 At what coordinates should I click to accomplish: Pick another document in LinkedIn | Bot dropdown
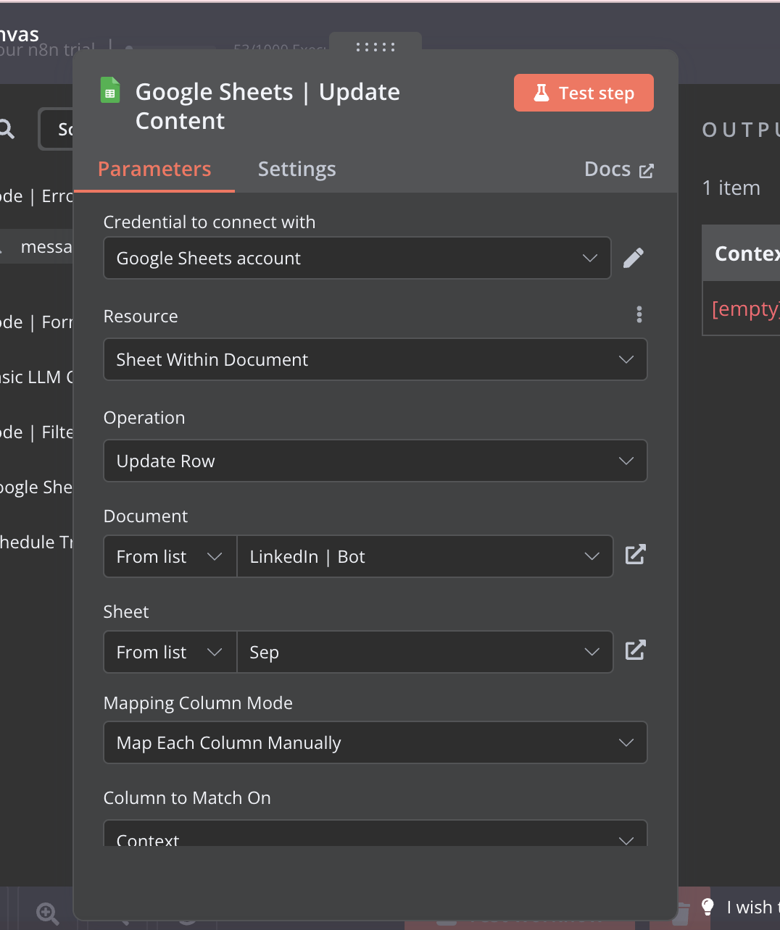click(x=425, y=556)
